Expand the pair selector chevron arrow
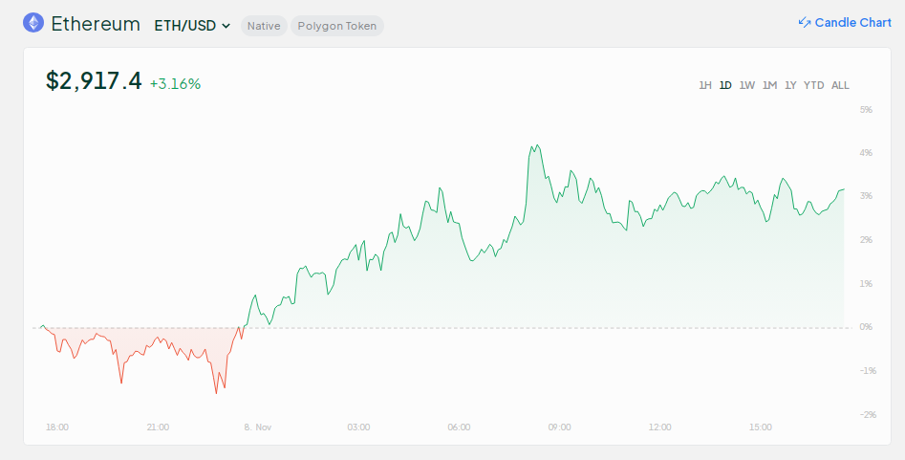 (x=226, y=26)
